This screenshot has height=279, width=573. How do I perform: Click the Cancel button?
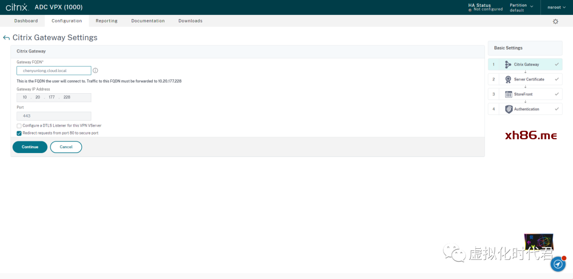coord(66,147)
